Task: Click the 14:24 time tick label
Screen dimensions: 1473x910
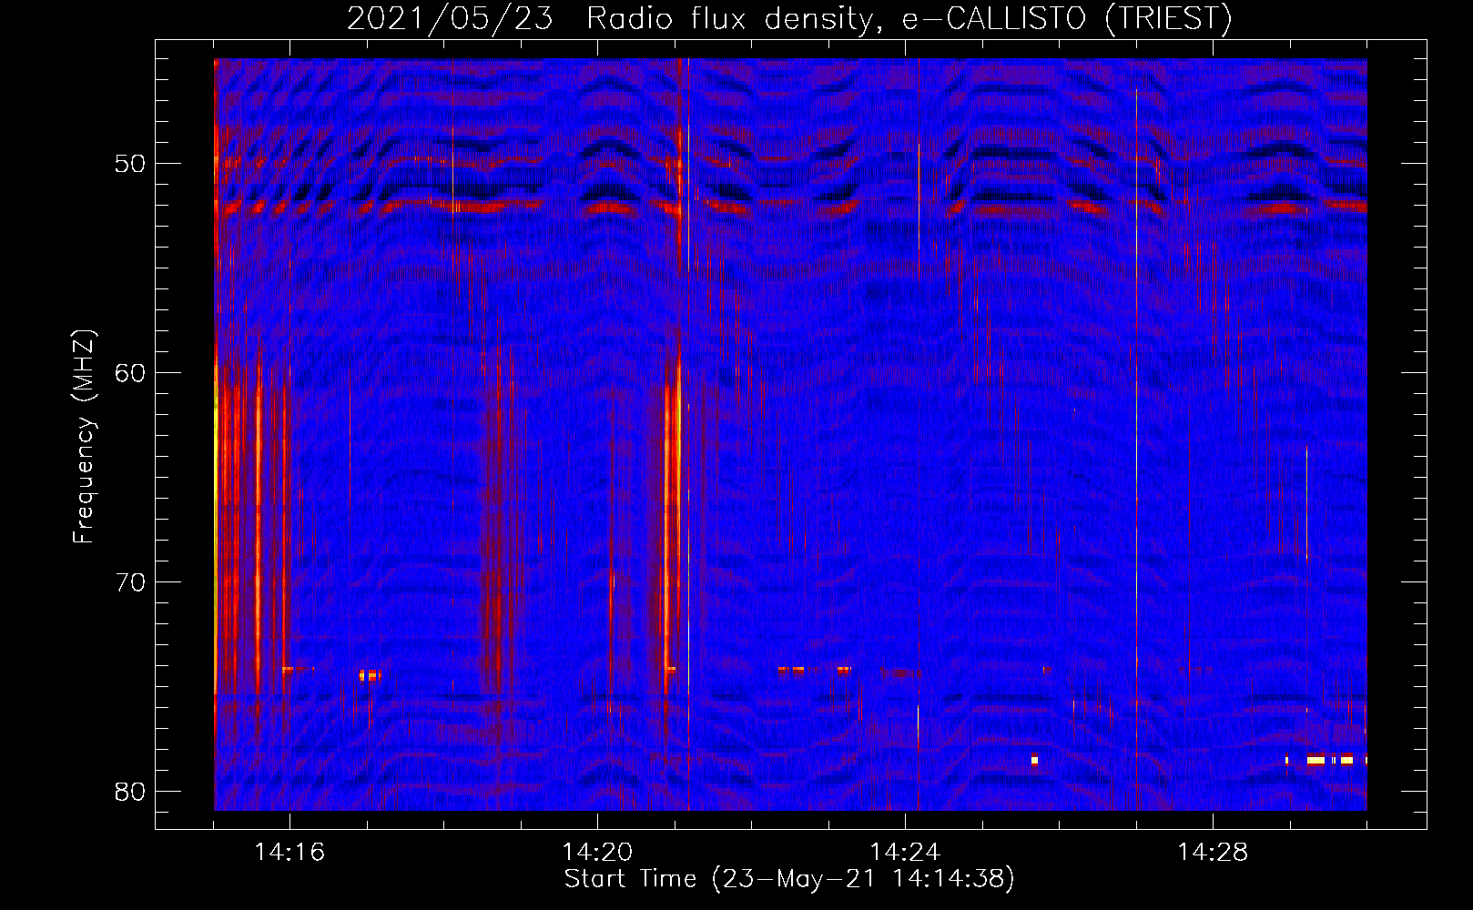Action: click(x=905, y=853)
